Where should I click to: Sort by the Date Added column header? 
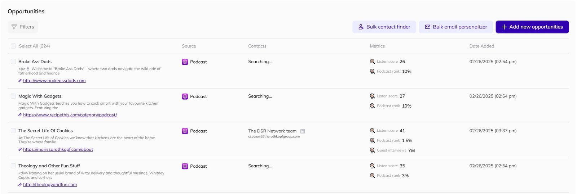[481, 46]
